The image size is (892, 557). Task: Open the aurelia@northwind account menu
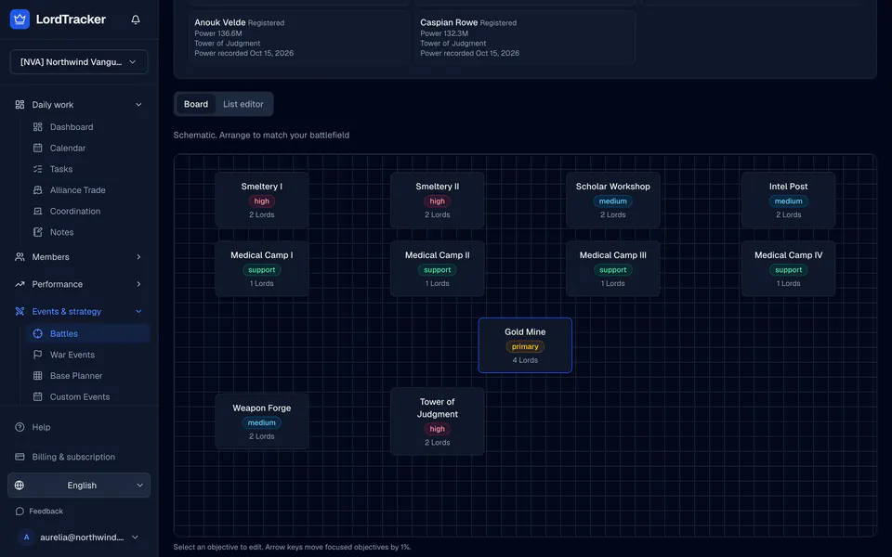[78, 538]
